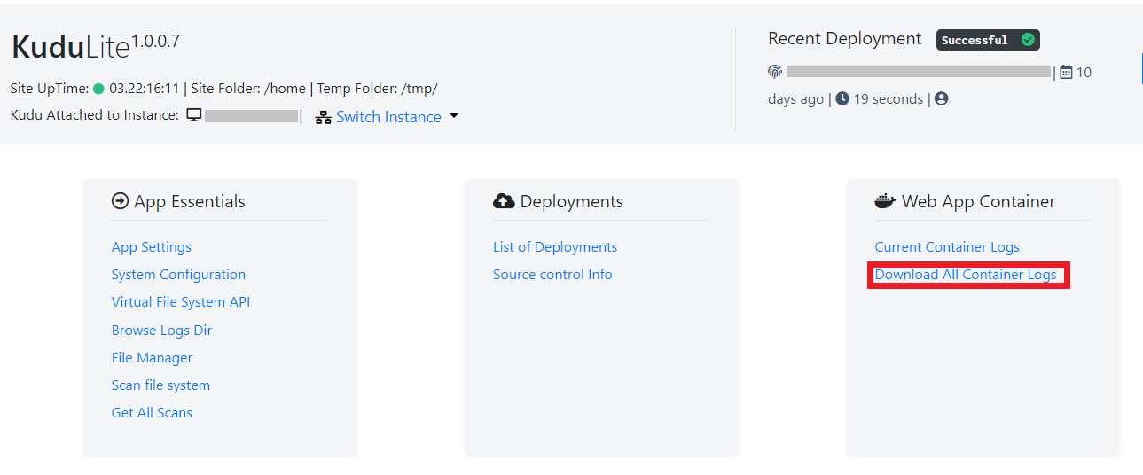Download All Container Logs
1143x475 pixels.
click(966, 275)
